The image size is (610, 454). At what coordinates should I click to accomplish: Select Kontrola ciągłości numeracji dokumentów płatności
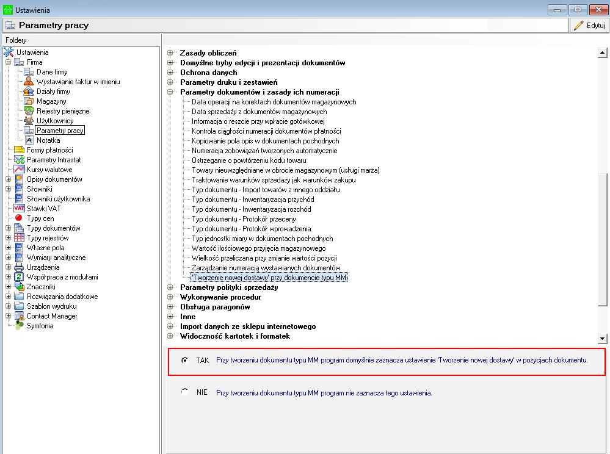click(x=266, y=131)
